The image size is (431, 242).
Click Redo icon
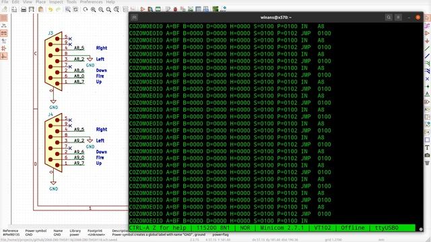(x=59, y=9)
